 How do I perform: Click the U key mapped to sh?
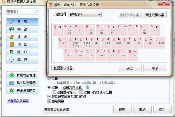[x=122, y=30]
